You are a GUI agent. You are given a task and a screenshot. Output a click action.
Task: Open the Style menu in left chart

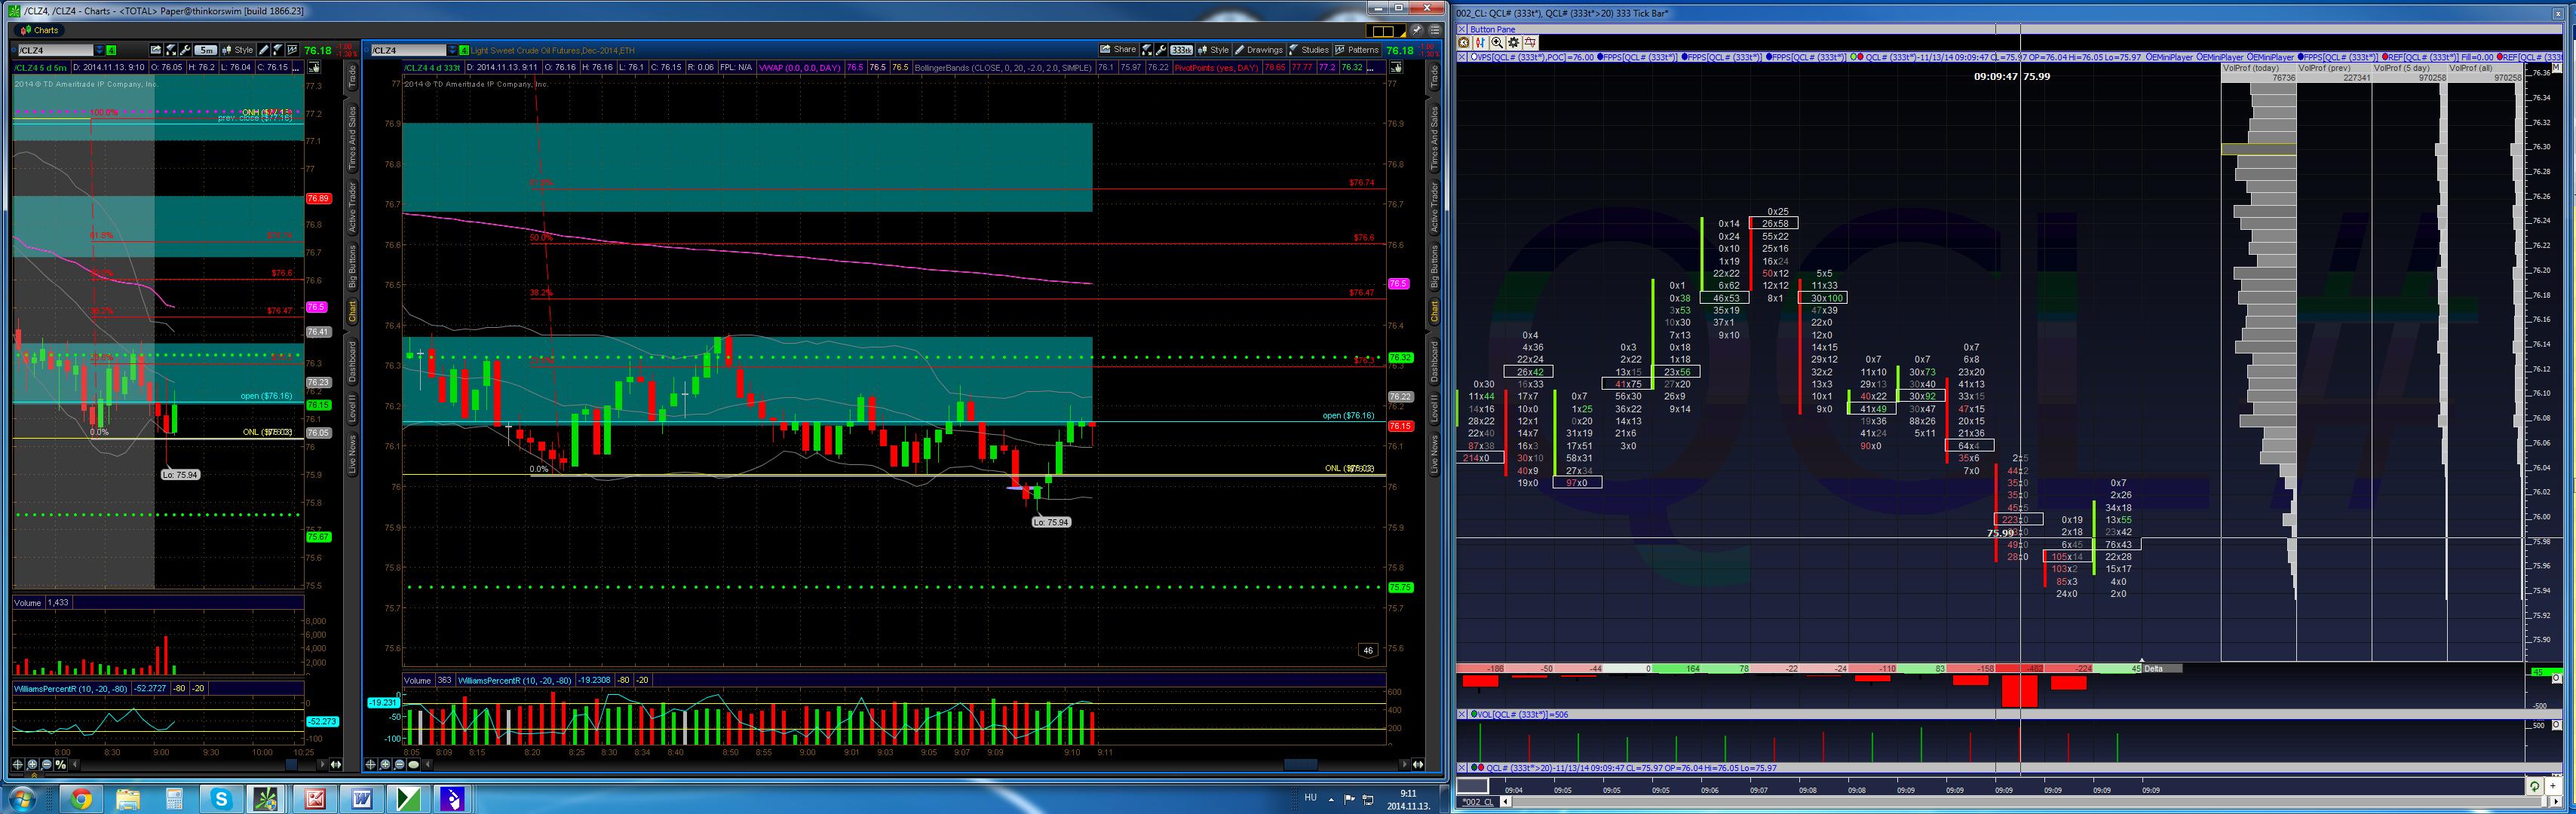click(238, 50)
